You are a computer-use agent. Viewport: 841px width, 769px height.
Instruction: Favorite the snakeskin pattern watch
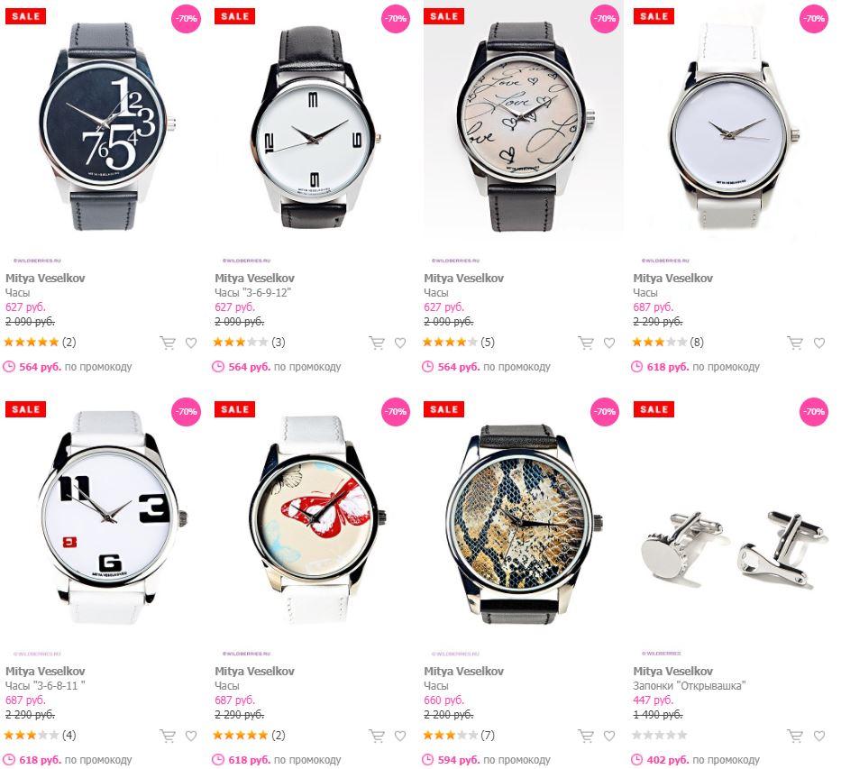click(609, 736)
